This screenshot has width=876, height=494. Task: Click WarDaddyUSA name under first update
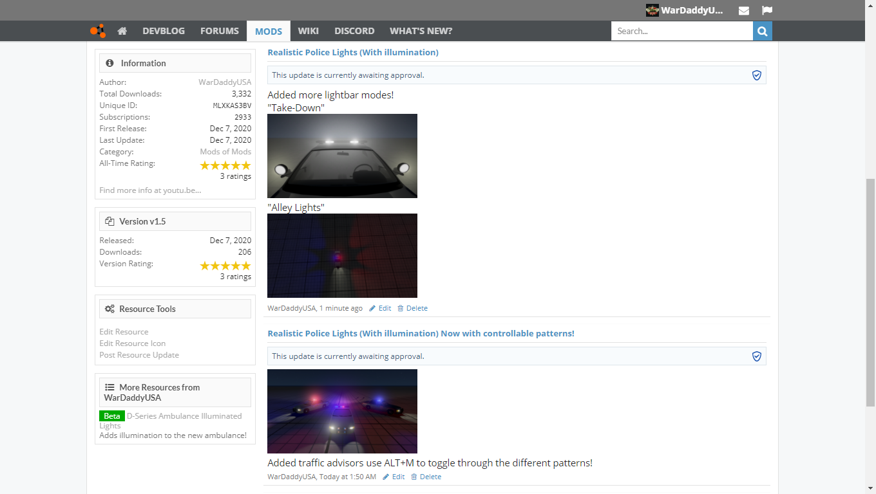point(291,308)
